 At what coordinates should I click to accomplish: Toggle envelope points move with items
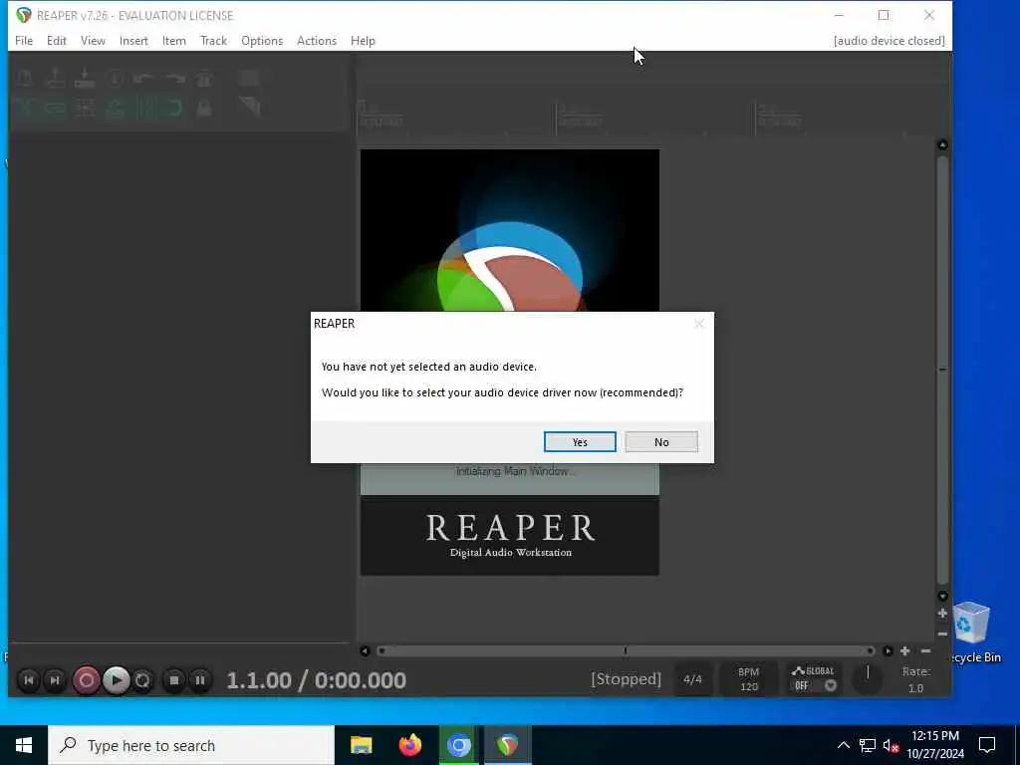click(x=116, y=108)
